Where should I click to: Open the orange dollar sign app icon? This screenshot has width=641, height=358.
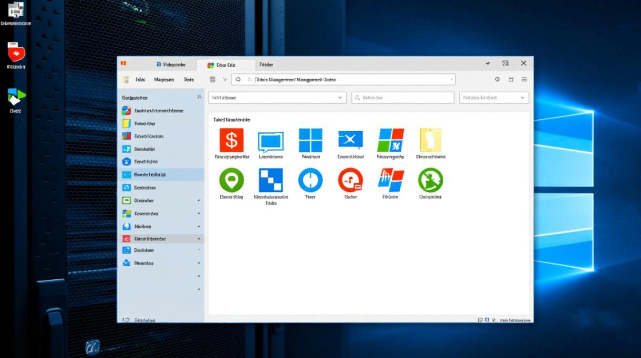pyautogui.click(x=231, y=140)
